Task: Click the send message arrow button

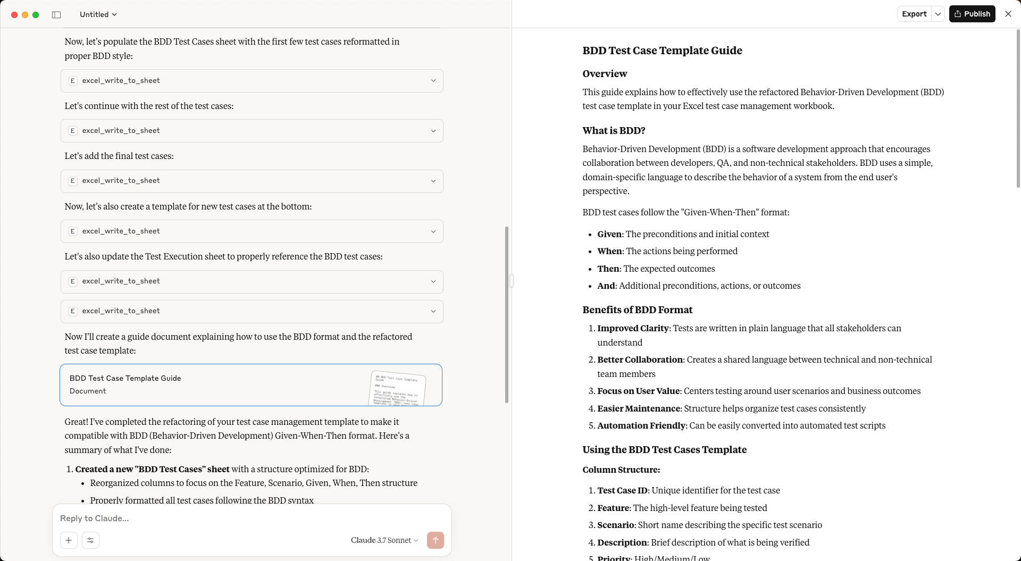Action: point(435,540)
